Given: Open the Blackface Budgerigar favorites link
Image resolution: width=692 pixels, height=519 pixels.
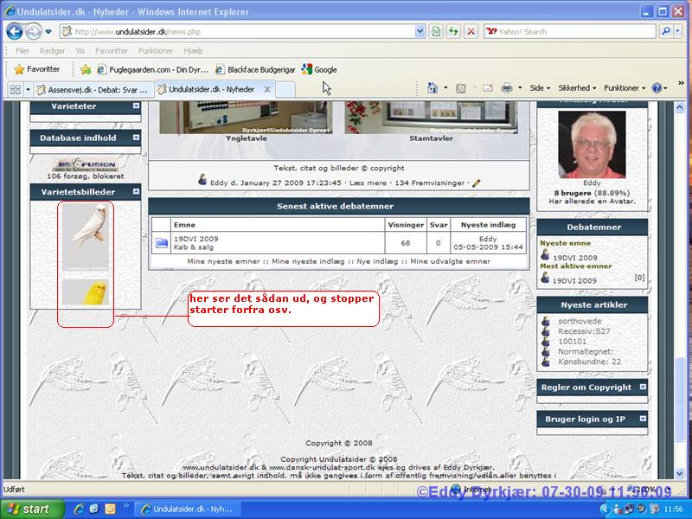Looking at the screenshot, I should [255, 70].
